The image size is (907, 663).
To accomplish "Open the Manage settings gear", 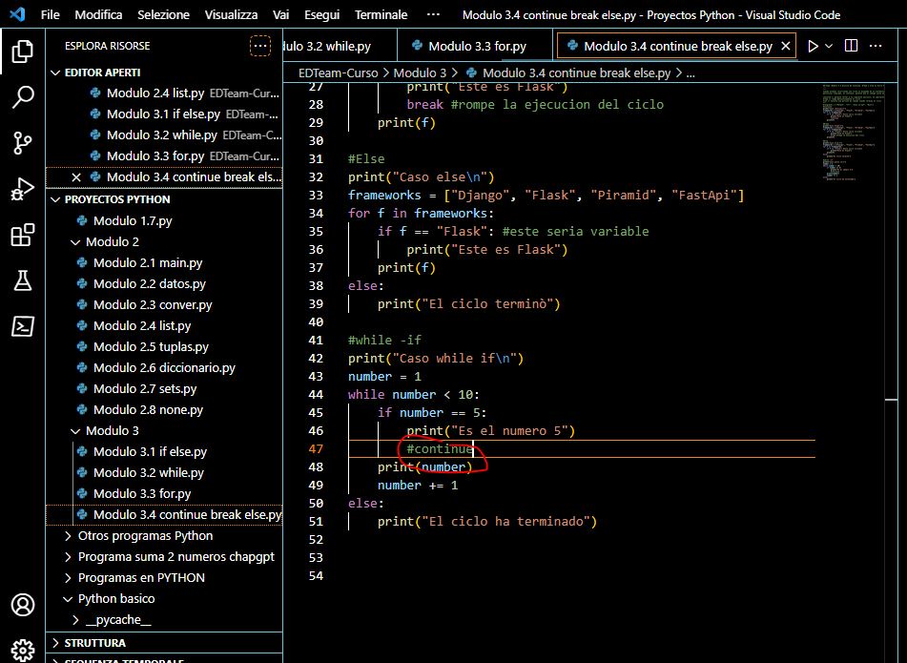I will 23,650.
